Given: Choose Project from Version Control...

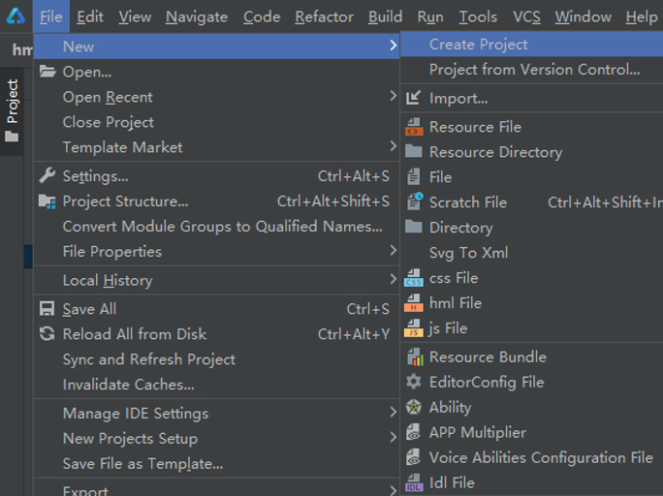Looking at the screenshot, I should [534, 70].
